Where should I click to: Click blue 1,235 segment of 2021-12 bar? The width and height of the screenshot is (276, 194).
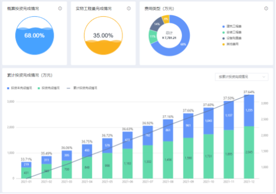(249, 110)
